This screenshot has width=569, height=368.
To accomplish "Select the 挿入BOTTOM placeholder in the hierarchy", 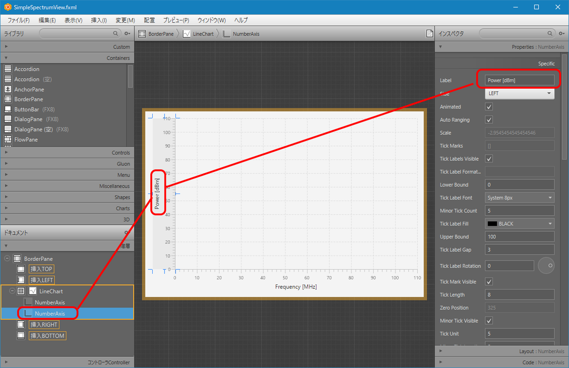I will [47, 335].
